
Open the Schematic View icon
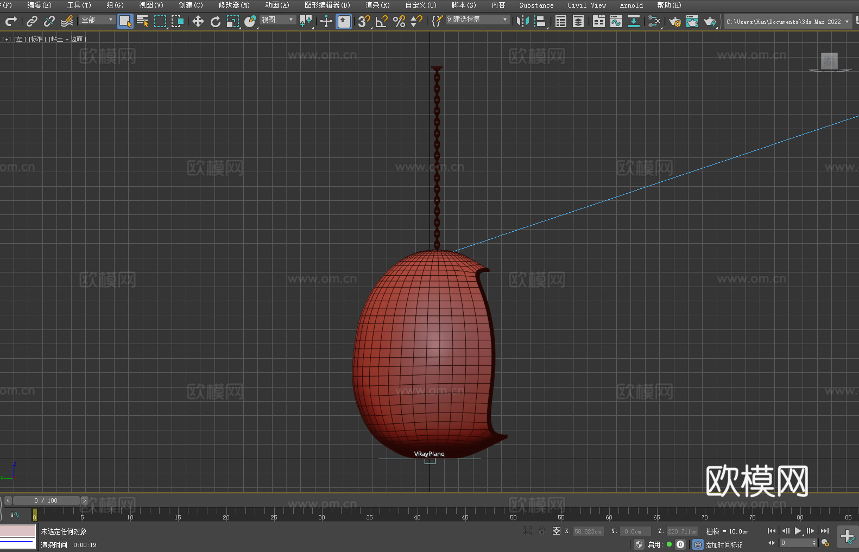(x=634, y=21)
